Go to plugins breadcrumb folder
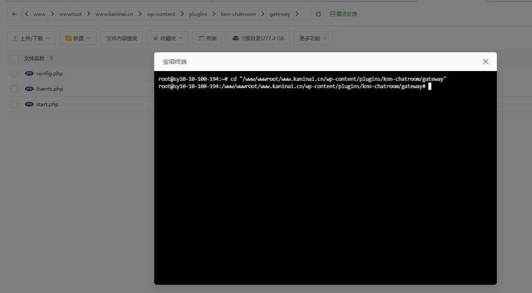The image size is (532, 293). 198,14
